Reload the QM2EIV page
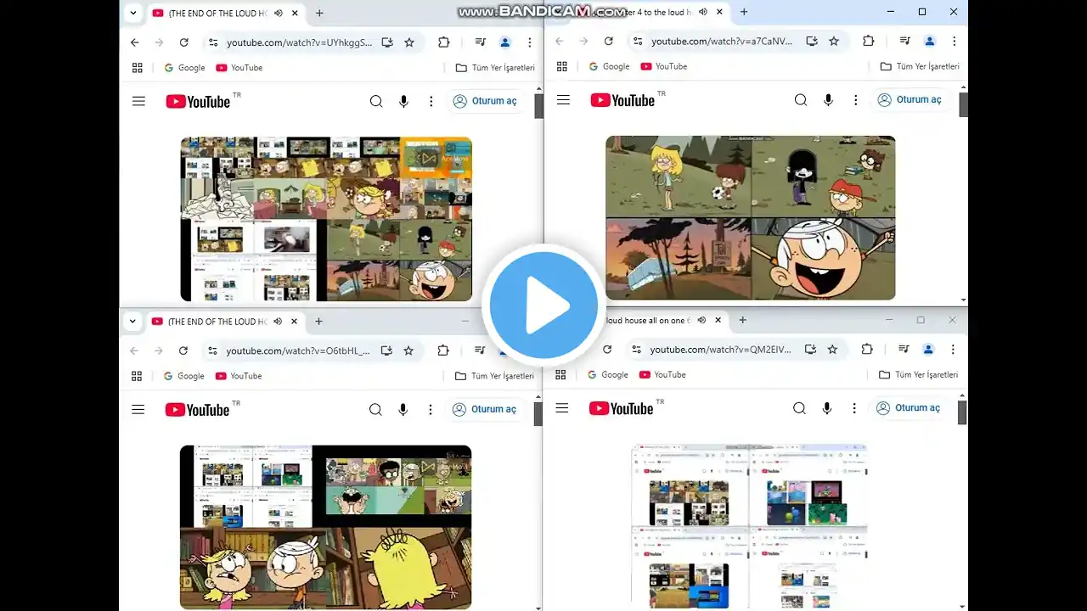 606,349
